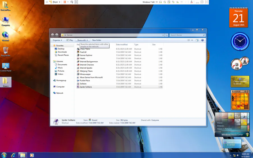253x158 pixels.
Task: Click the Computer desktop icon
Action: 6,22
